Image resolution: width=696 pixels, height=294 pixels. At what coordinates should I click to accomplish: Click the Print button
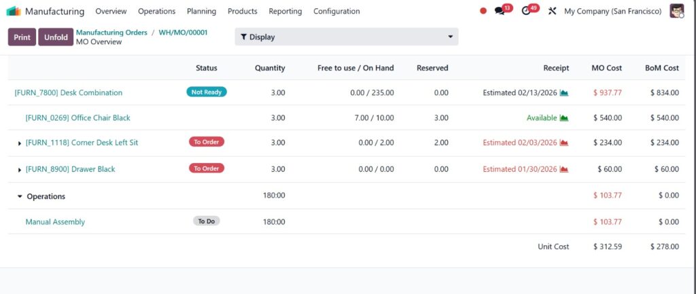(22, 37)
